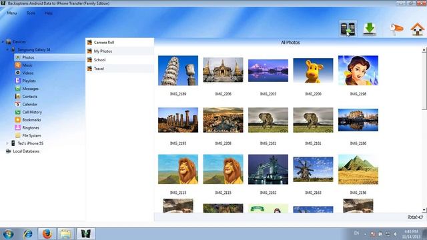Click the Home house icon in toolbar

[x=418, y=29]
